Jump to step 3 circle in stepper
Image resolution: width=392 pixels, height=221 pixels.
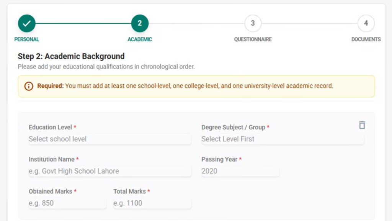(x=253, y=23)
